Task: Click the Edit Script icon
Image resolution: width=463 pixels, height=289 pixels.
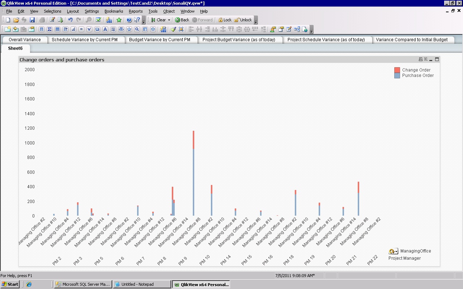Action: click(52, 20)
